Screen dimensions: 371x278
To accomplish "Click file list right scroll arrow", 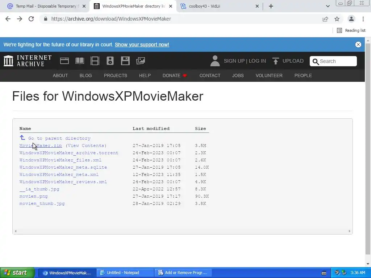I will tap(350, 231).
